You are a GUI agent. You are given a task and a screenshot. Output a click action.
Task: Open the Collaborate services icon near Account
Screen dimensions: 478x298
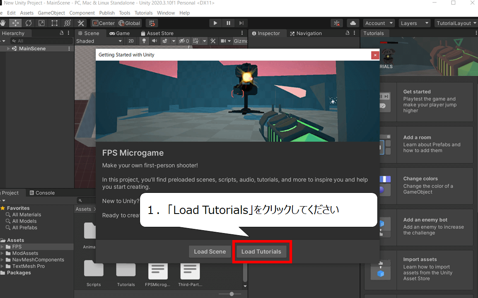(x=337, y=23)
